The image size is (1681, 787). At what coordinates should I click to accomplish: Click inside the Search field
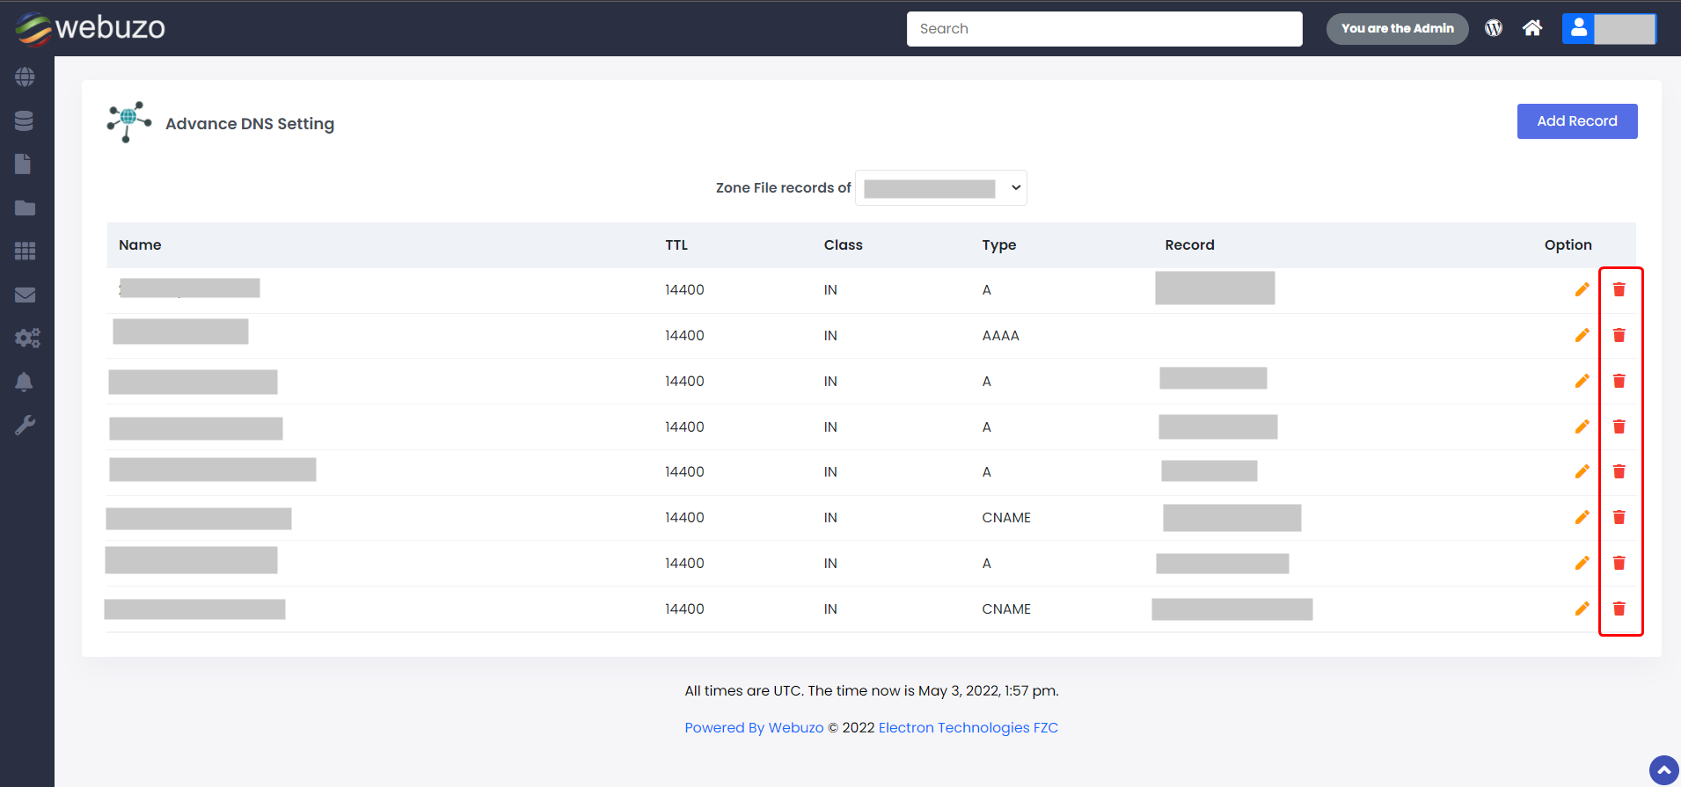(1104, 29)
